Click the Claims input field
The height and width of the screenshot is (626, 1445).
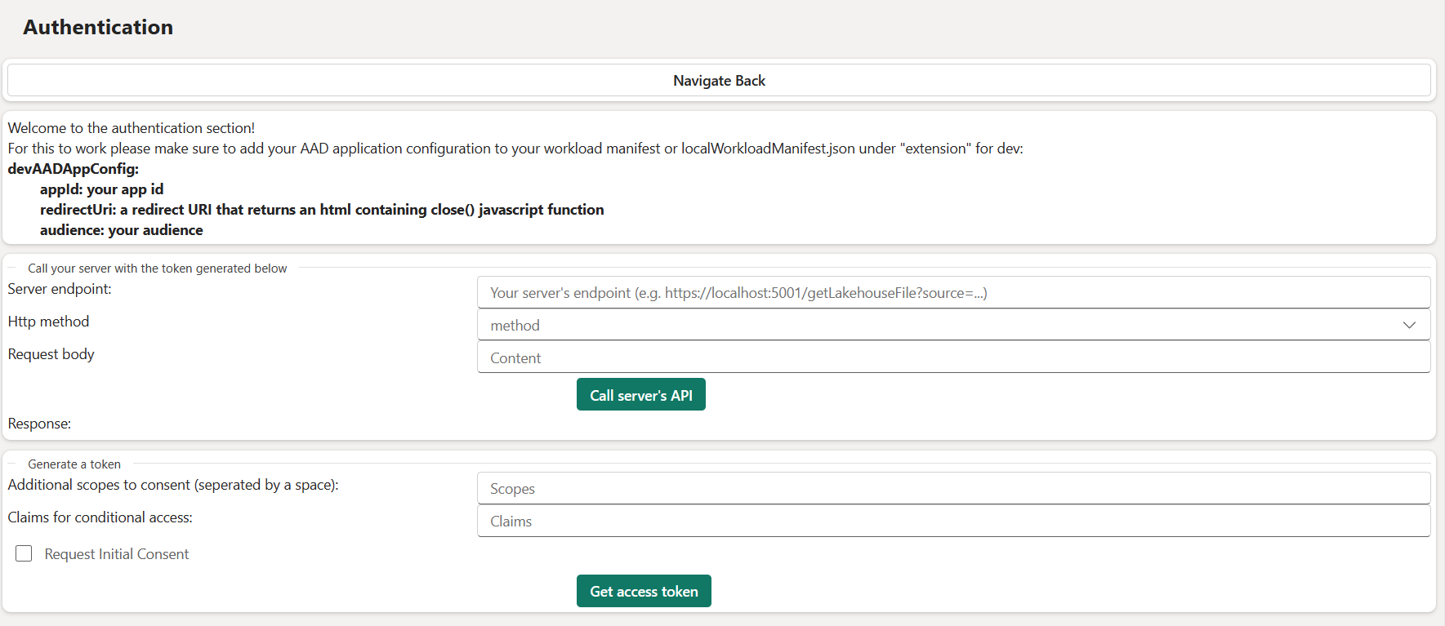pyautogui.click(x=952, y=522)
